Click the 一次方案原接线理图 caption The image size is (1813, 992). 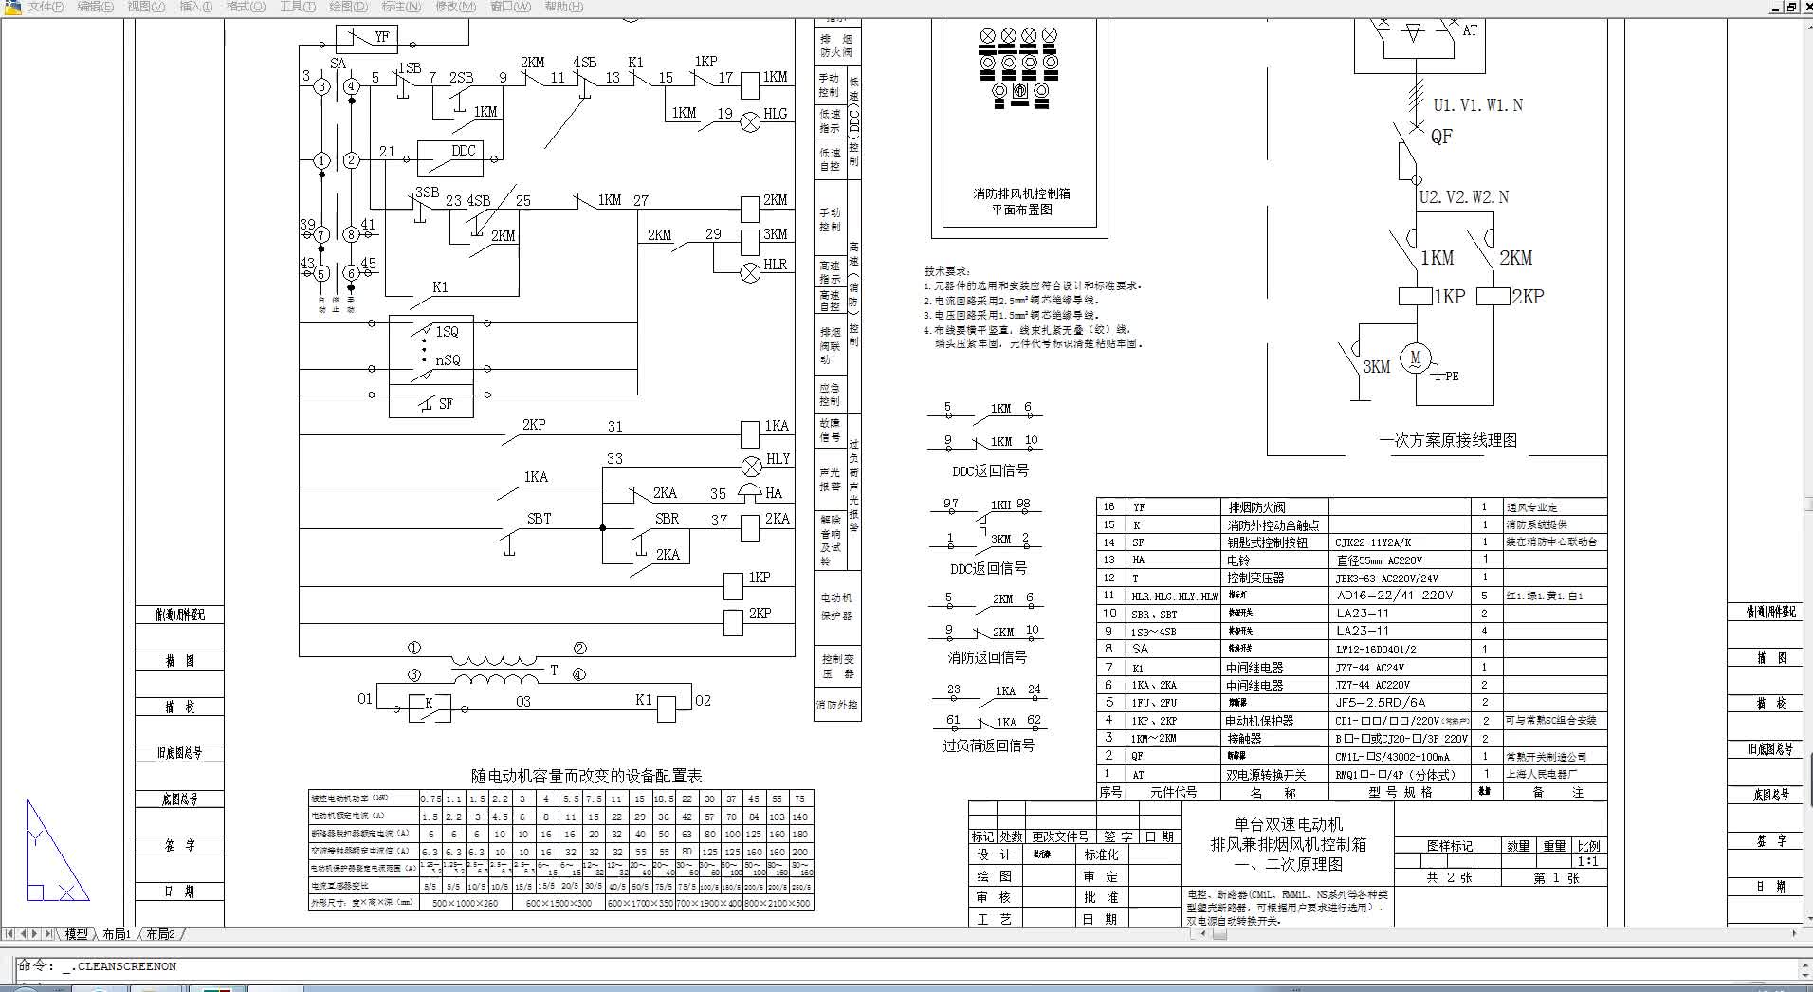(1448, 440)
